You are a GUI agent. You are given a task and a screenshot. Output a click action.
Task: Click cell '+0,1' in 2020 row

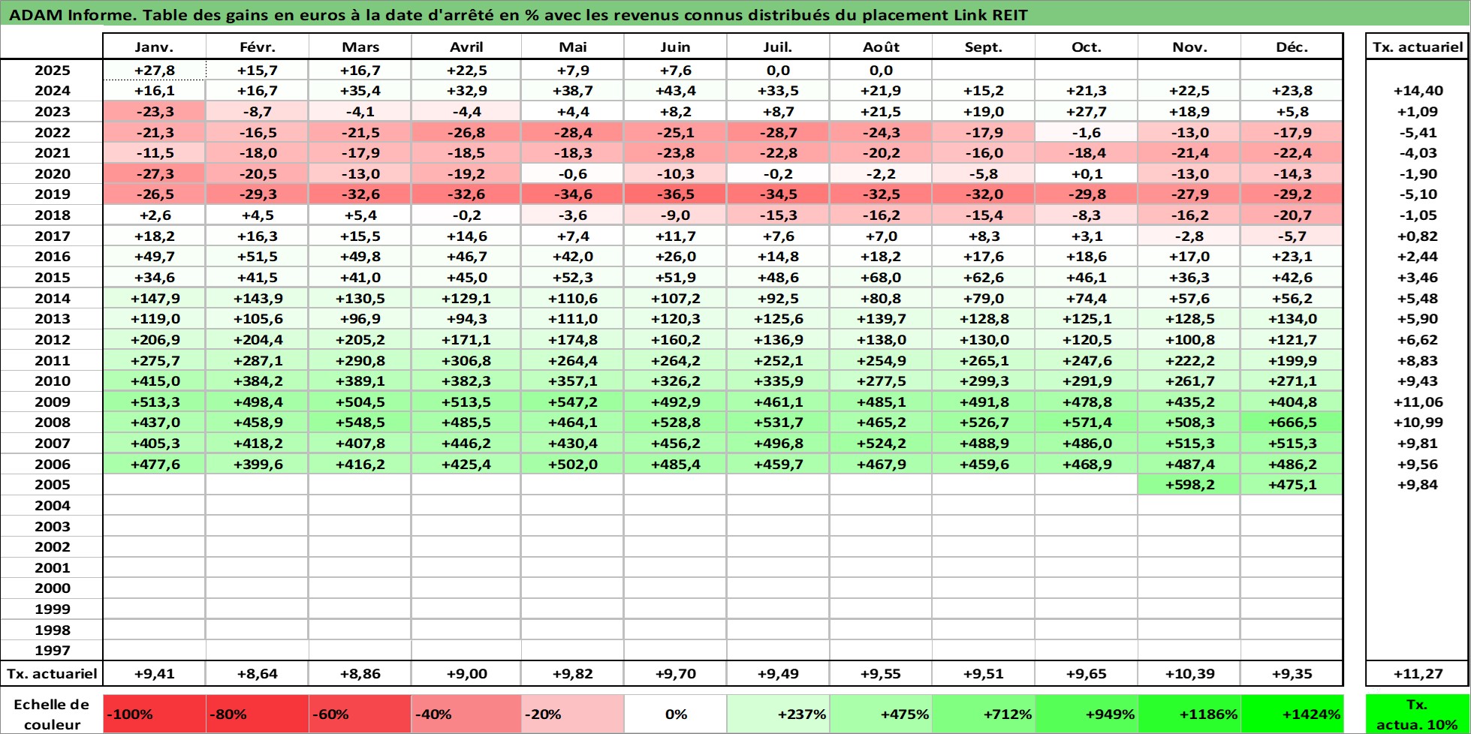pos(1086,173)
